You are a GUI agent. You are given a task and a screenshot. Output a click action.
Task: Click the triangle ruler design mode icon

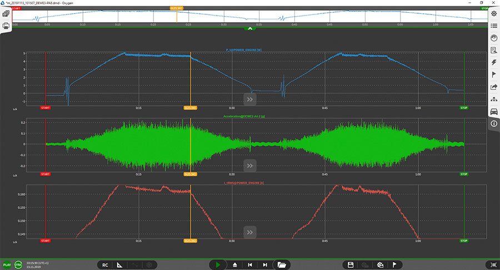119,265
